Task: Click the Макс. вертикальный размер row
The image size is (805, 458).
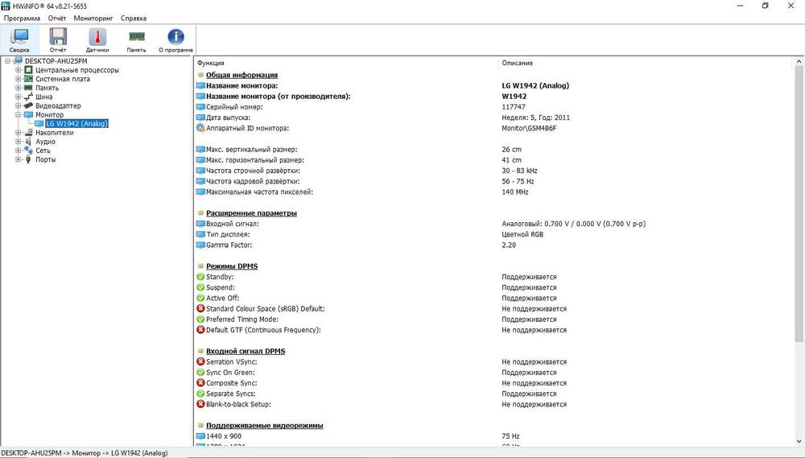Action: pos(251,150)
